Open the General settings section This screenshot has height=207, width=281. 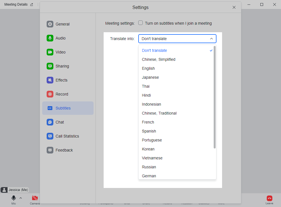[62, 24]
